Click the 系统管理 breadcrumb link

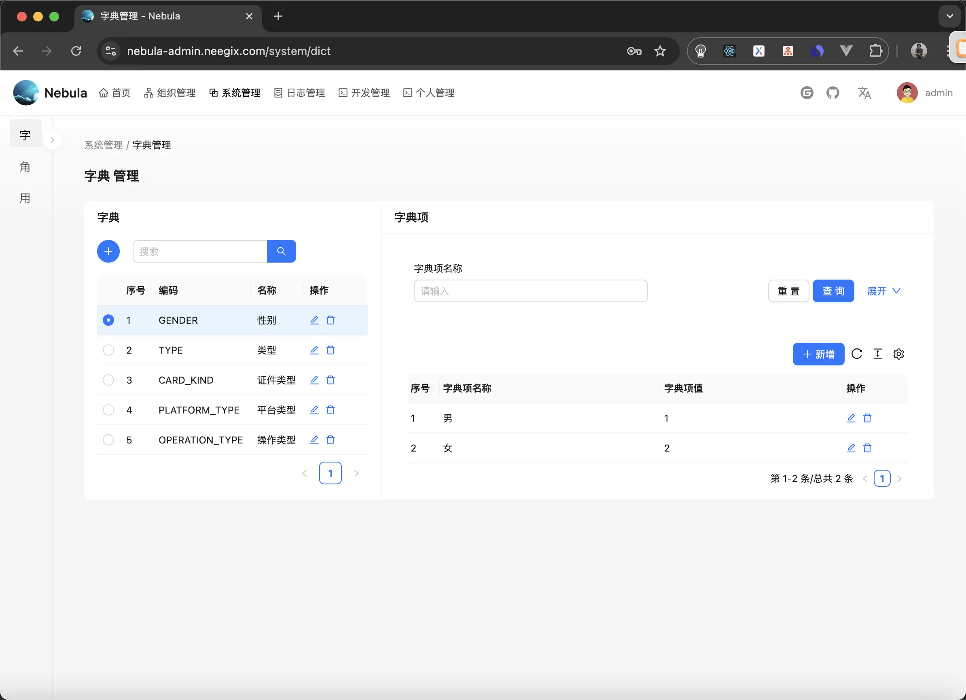[104, 145]
